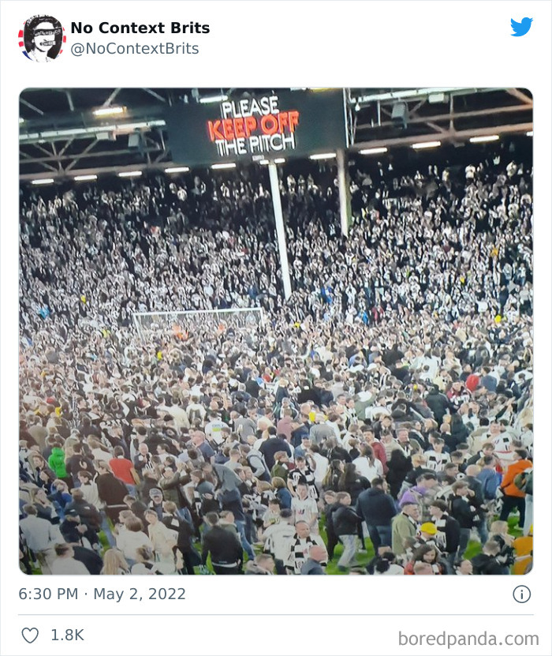The image size is (552, 656).
Task: Click the heart like icon
Action: tap(30, 635)
